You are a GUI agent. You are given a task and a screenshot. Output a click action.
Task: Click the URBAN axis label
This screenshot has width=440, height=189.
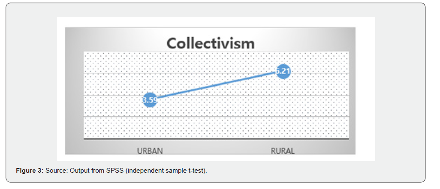[x=150, y=151]
